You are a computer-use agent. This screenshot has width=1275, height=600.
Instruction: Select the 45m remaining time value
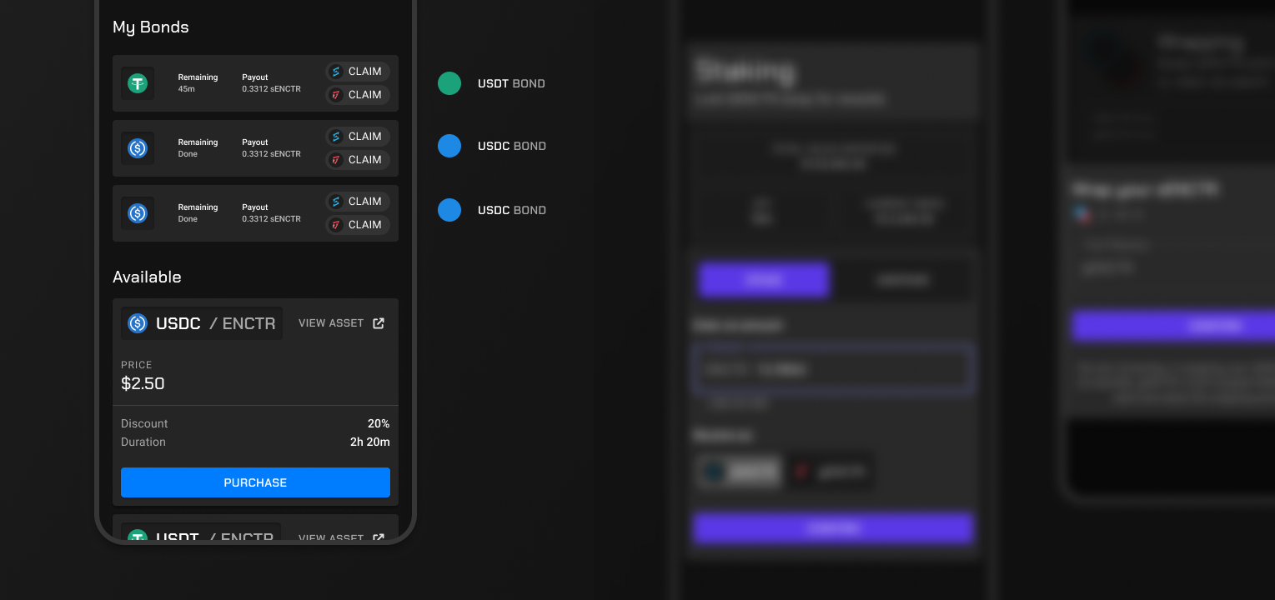(187, 89)
